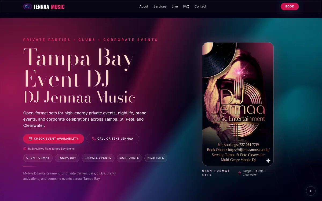This screenshot has height=201, width=322.
Task: Click the DJ Jennaa Music subheading
Action: point(79,97)
